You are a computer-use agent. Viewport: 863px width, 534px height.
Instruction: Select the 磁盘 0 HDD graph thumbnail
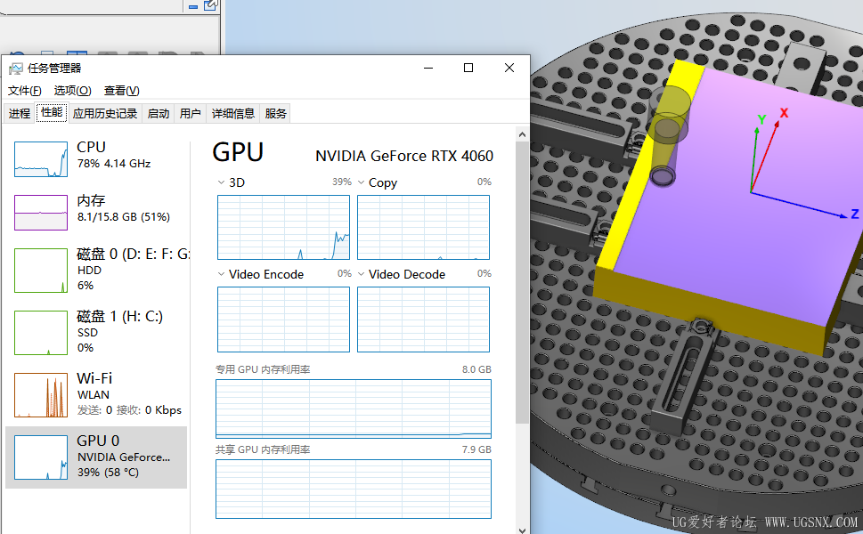(41, 270)
